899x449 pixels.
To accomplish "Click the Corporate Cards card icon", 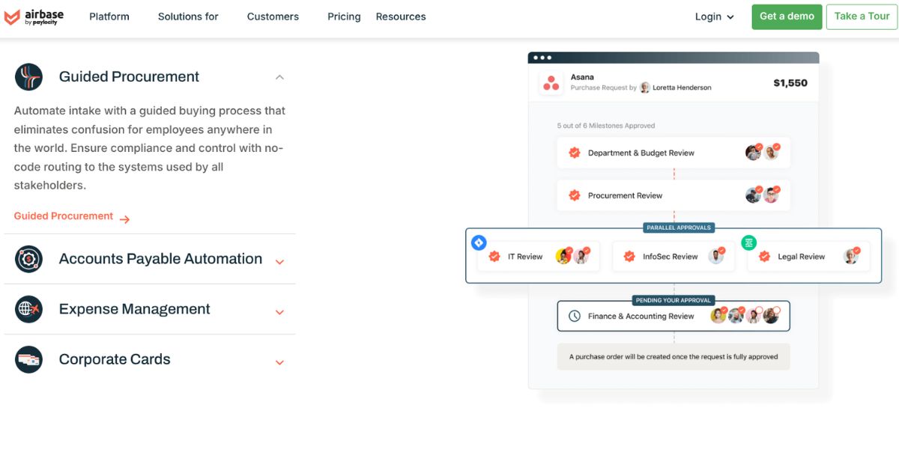I will click(28, 360).
